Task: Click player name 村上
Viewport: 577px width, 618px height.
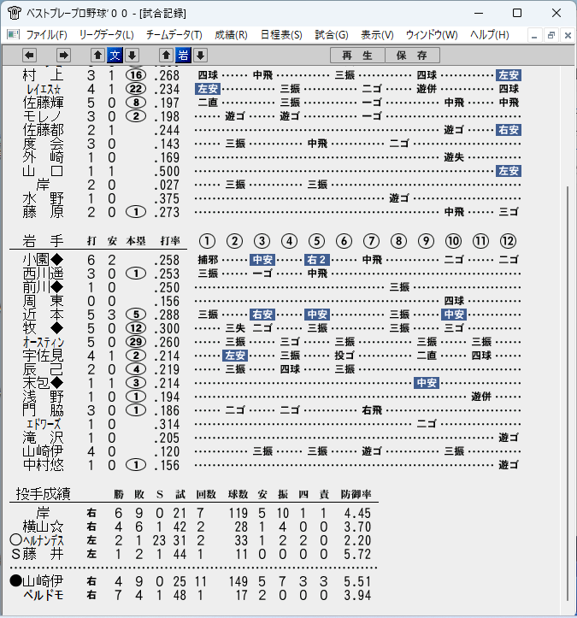Action: click(43, 75)
